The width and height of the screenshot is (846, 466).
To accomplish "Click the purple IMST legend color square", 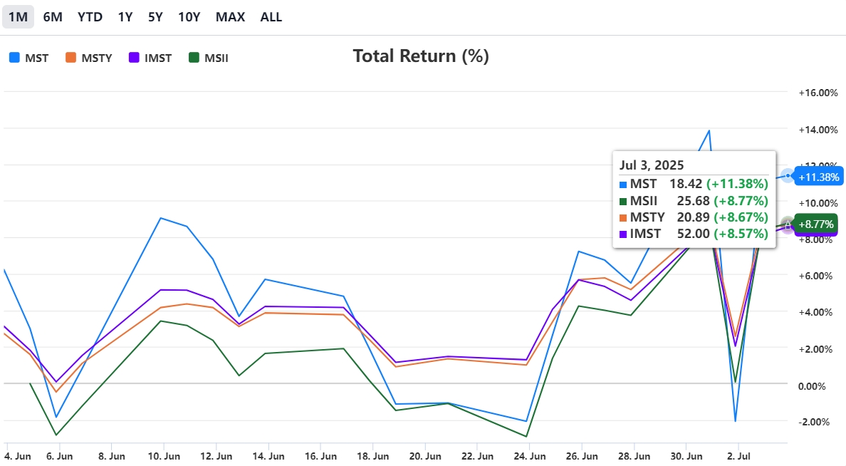I will 134,57.
